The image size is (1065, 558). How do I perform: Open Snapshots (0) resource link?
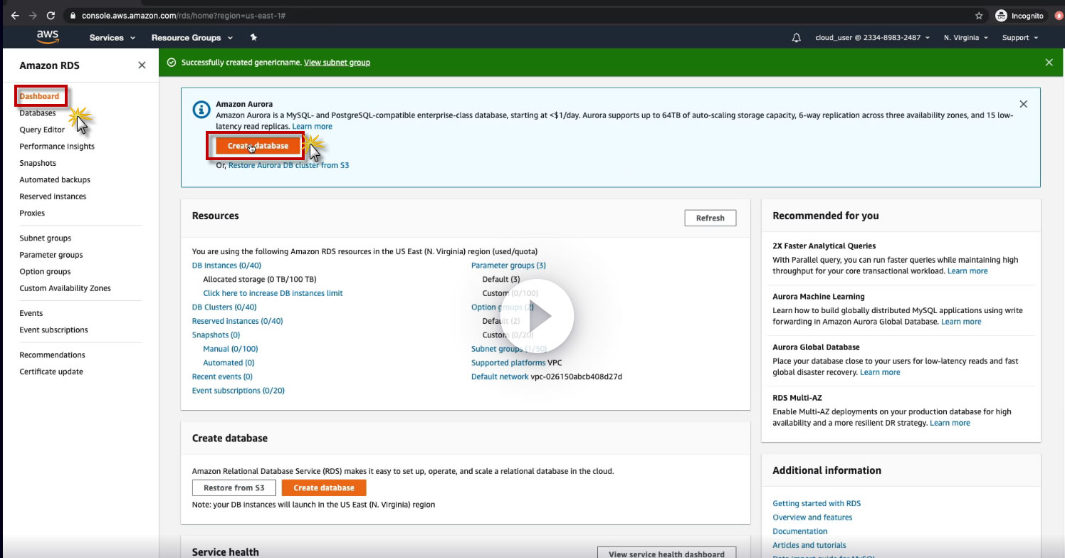coord(216,335)
